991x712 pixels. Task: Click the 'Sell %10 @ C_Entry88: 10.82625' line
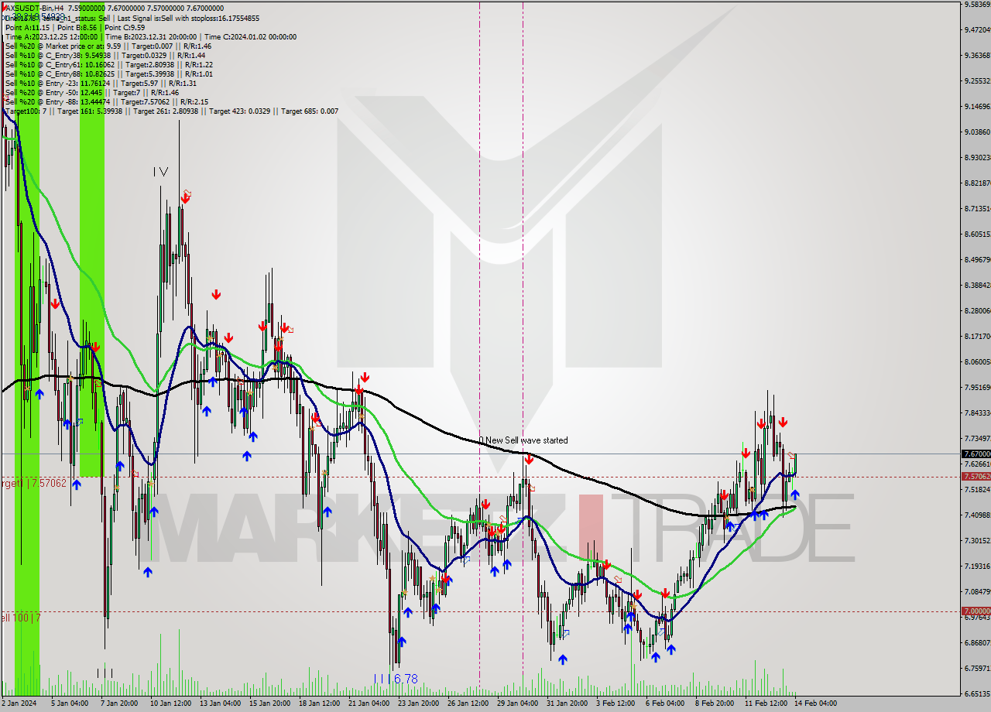click(108, 74)
